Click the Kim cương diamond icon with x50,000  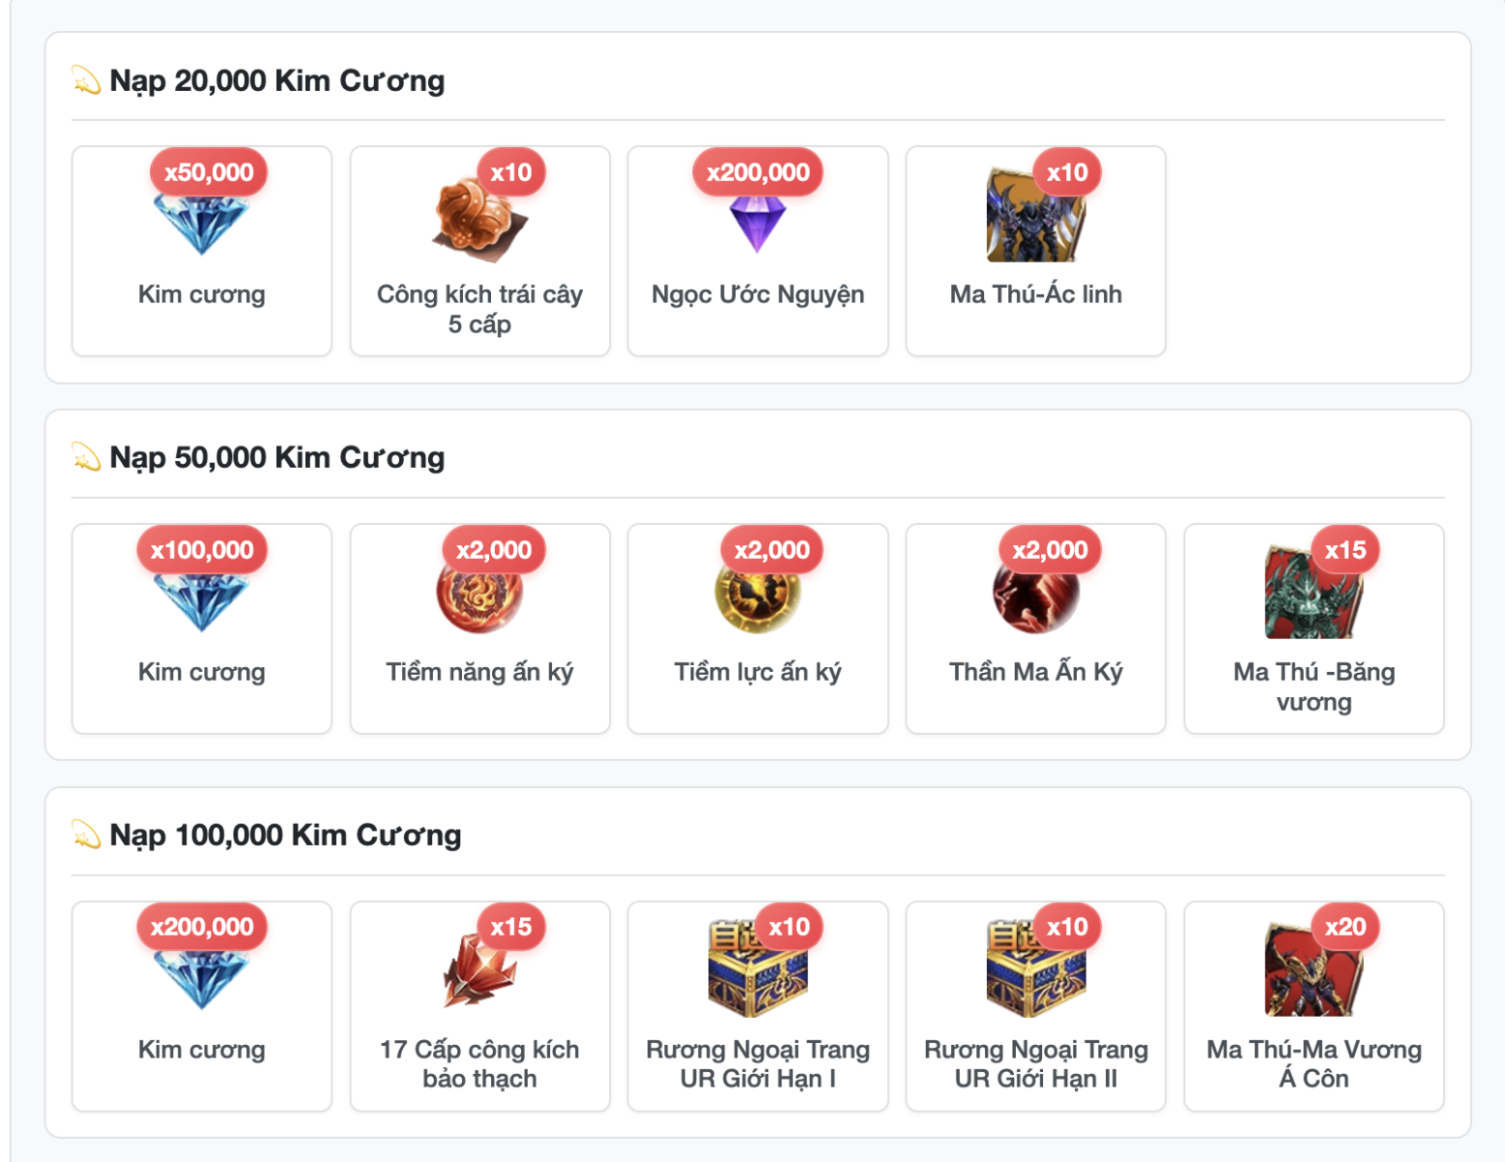coord(201,218)
